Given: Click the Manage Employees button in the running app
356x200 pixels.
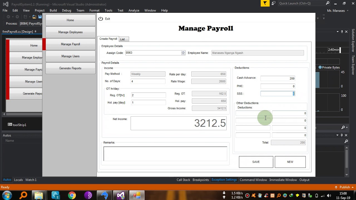Looking at the screenshot, I should 70,32.
